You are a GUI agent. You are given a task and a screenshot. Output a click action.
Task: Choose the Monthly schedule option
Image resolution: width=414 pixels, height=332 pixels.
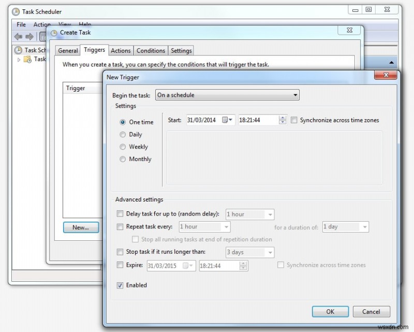[123, 159]
